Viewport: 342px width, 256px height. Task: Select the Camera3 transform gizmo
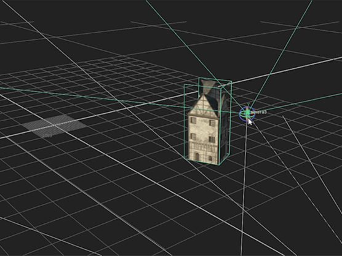[247, 113]
